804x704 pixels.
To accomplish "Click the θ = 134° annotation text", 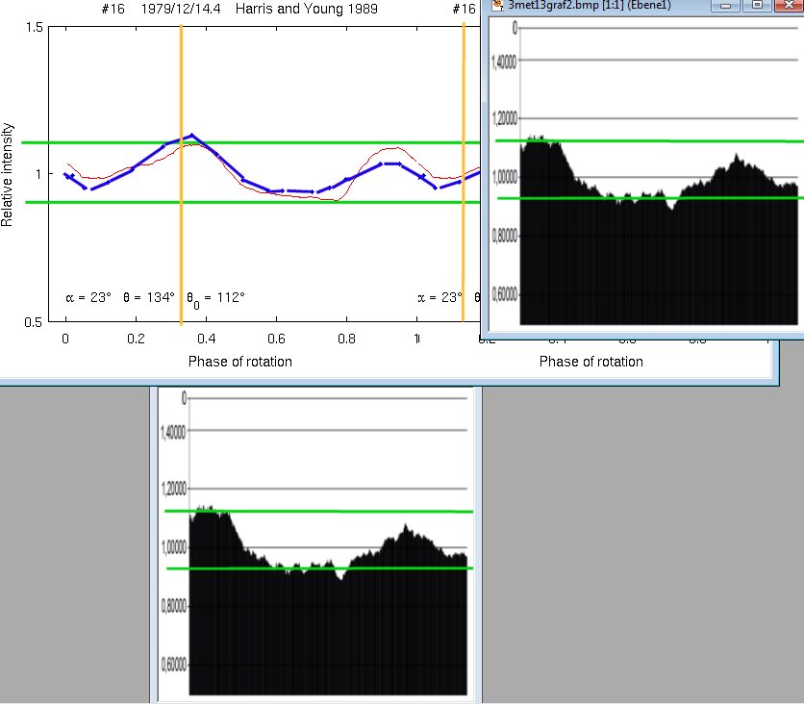I will (149, 298).
